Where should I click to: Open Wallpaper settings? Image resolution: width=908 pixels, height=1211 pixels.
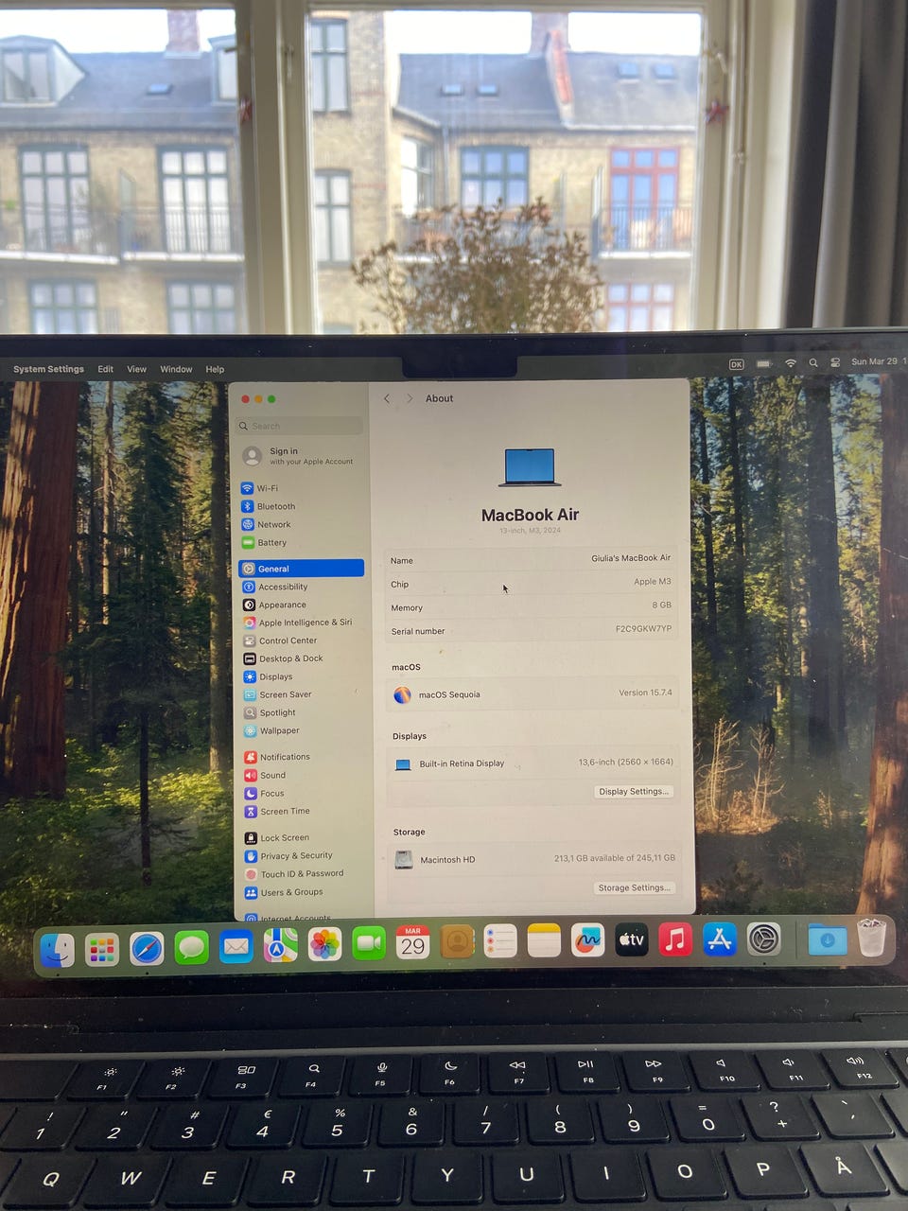(303, 730)
